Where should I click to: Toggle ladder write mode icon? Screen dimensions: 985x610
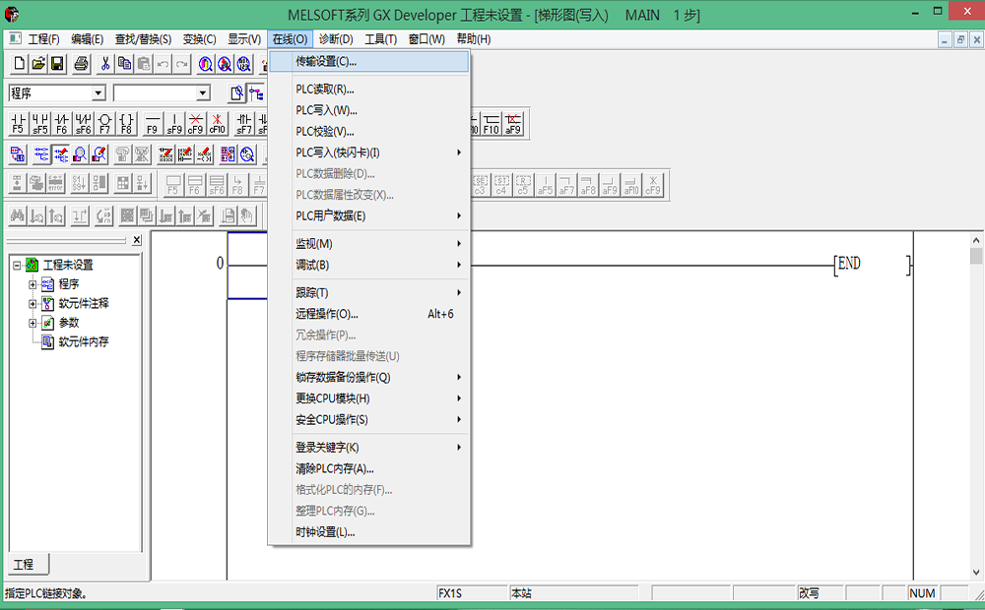[61, 154]
